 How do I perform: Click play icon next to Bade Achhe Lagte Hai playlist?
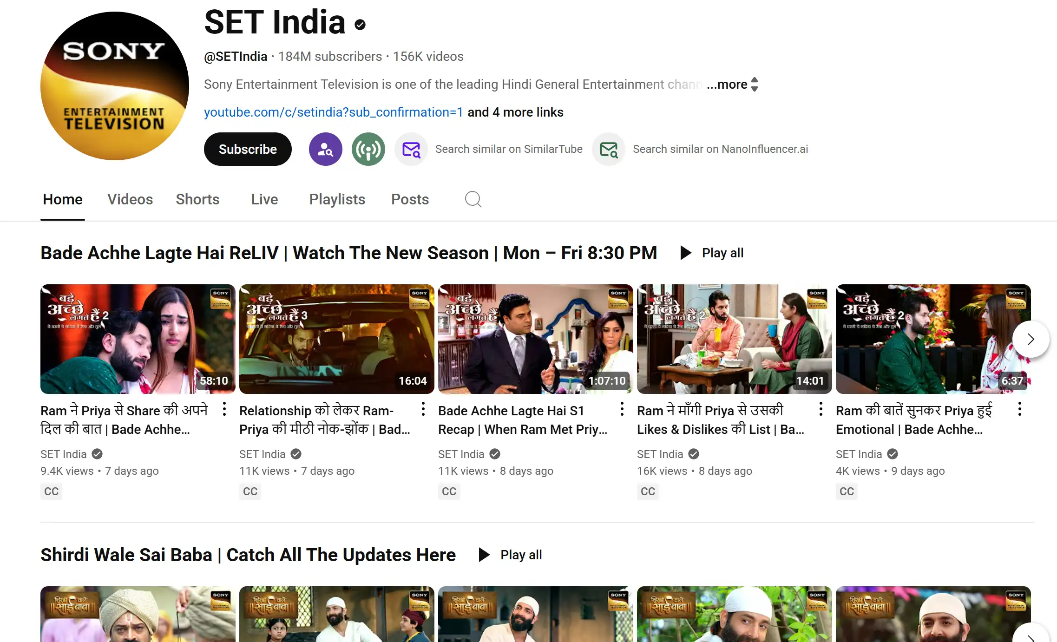pyautogui.click(x=685, y=253)
